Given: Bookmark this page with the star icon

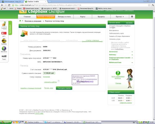Looking at the screenshot, I should 149,5.
